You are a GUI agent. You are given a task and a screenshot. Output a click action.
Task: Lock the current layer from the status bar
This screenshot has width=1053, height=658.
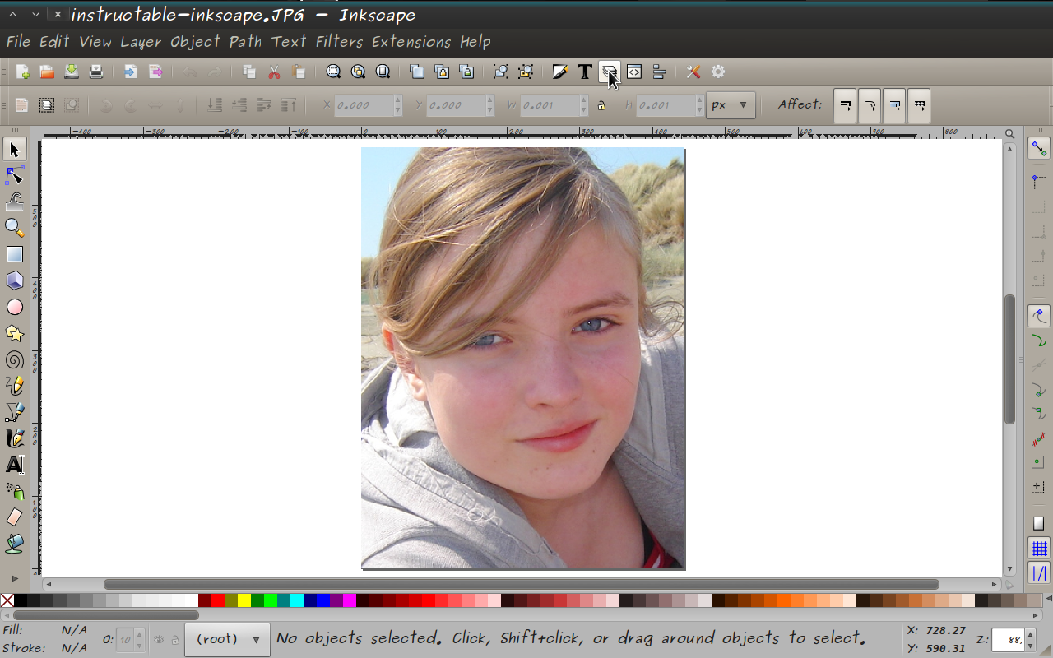pos(174,639)
